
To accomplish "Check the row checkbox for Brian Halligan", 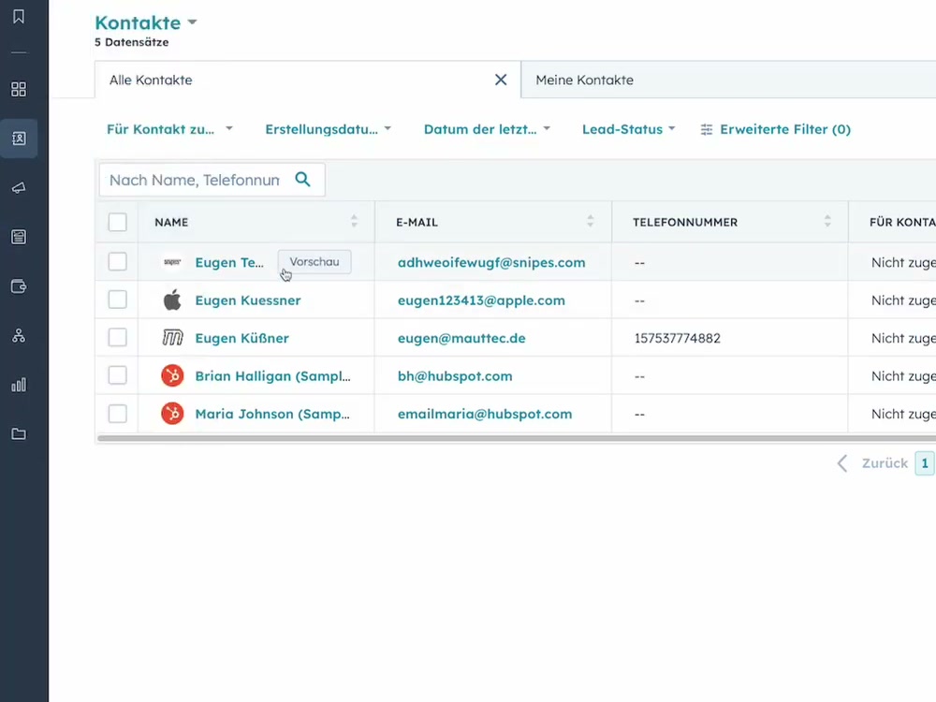I will 117,375.
